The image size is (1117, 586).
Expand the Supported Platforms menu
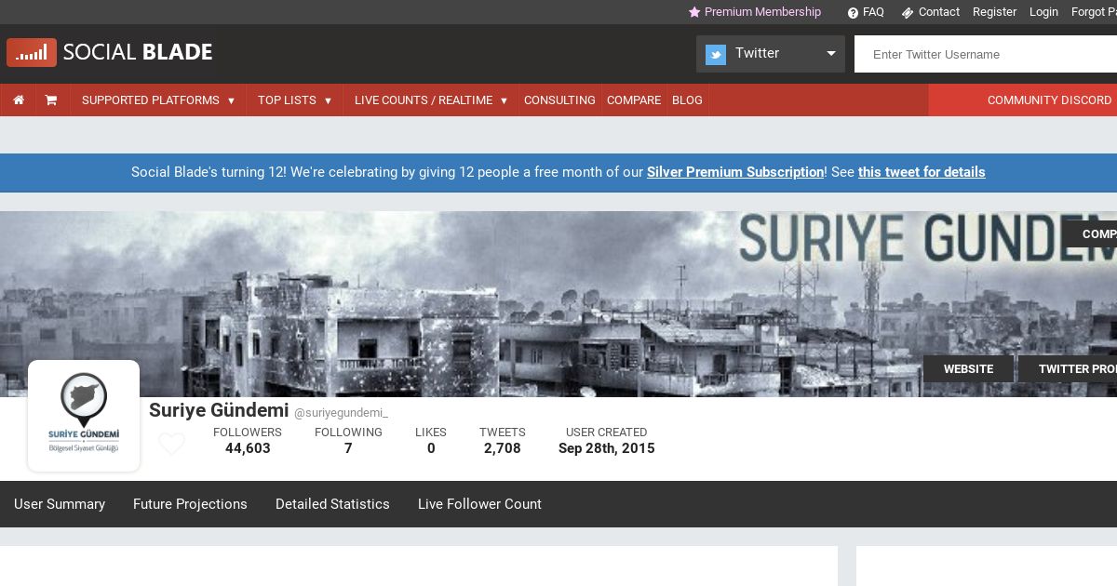pyautogui.click(x=158, y=100)
